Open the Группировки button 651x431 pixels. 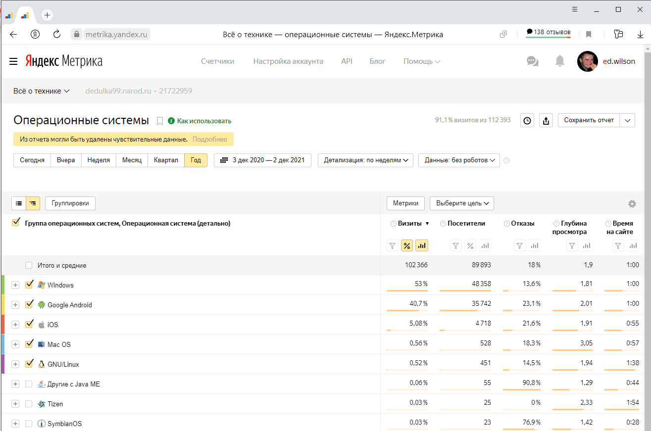pos(70,203)
